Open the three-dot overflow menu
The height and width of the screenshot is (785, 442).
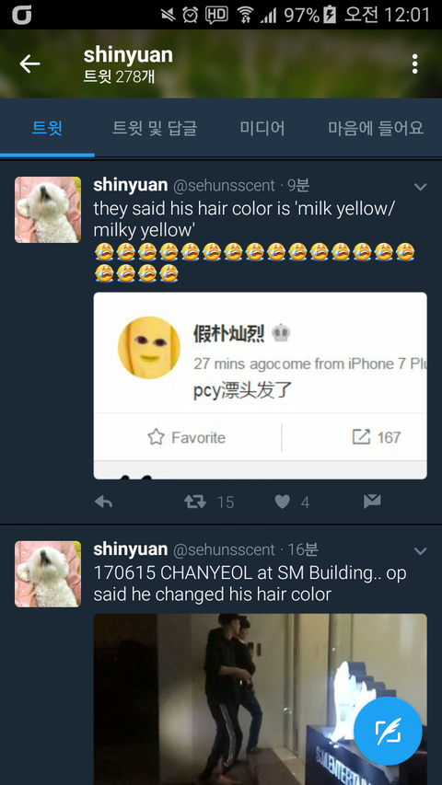click(x=414, y=64)
